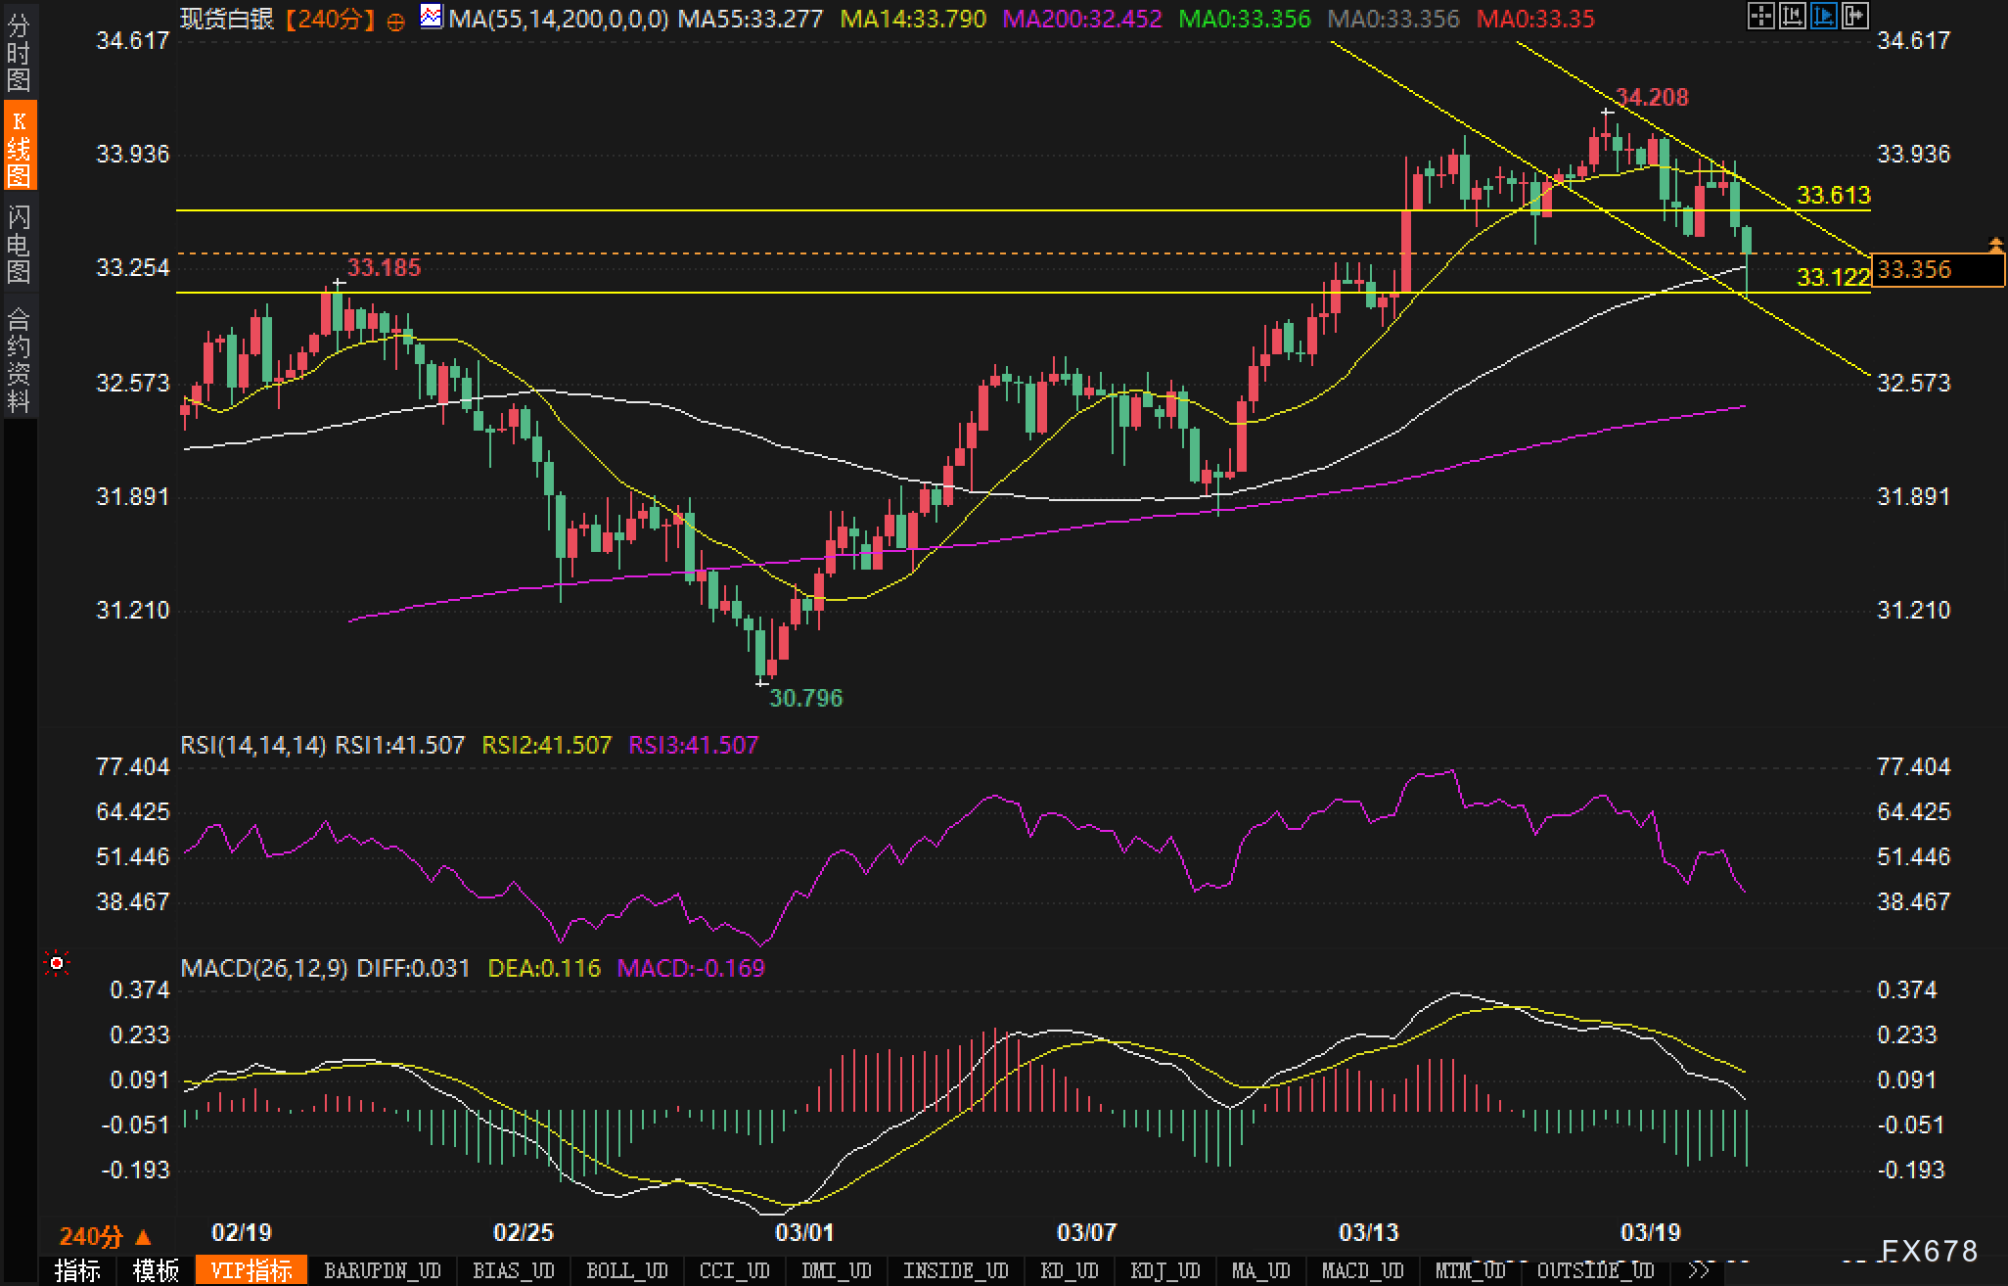
Task: Apply the BOLL_UD indicator
Action: 626,1270
